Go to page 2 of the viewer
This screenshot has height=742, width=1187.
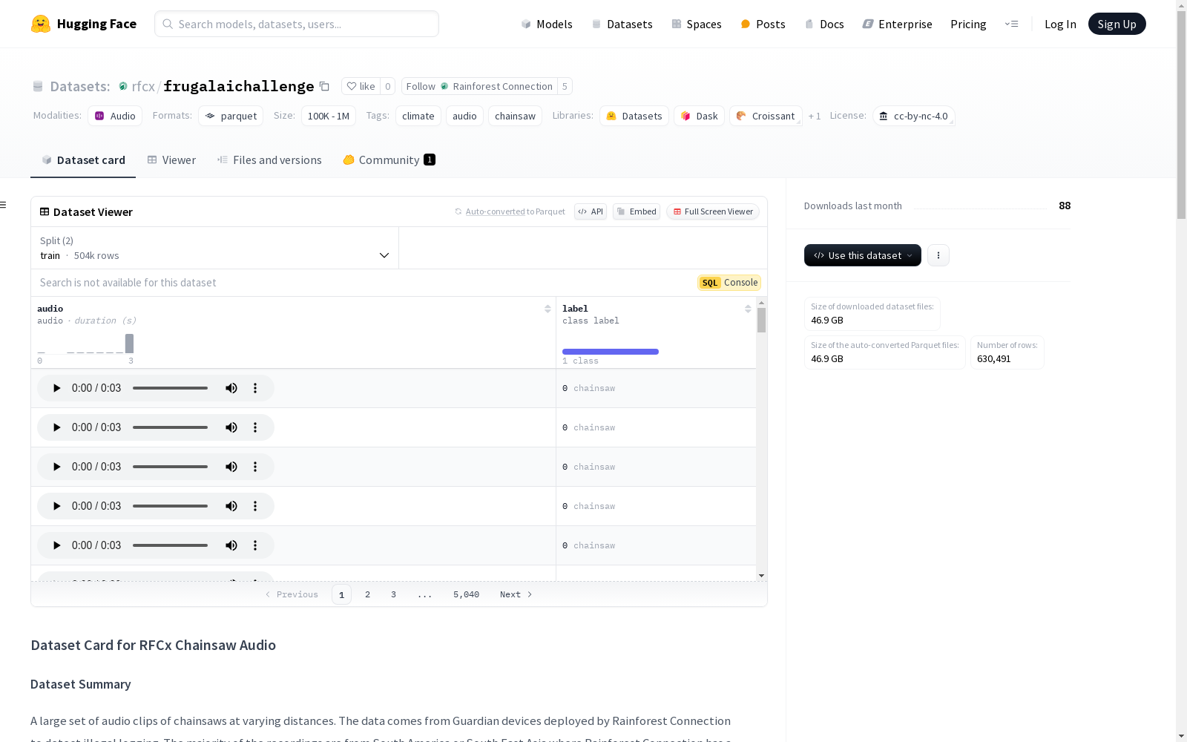(x=367, y=594)
